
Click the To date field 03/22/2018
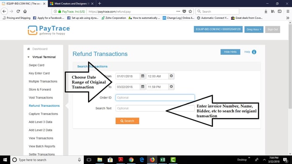[128, 87]
